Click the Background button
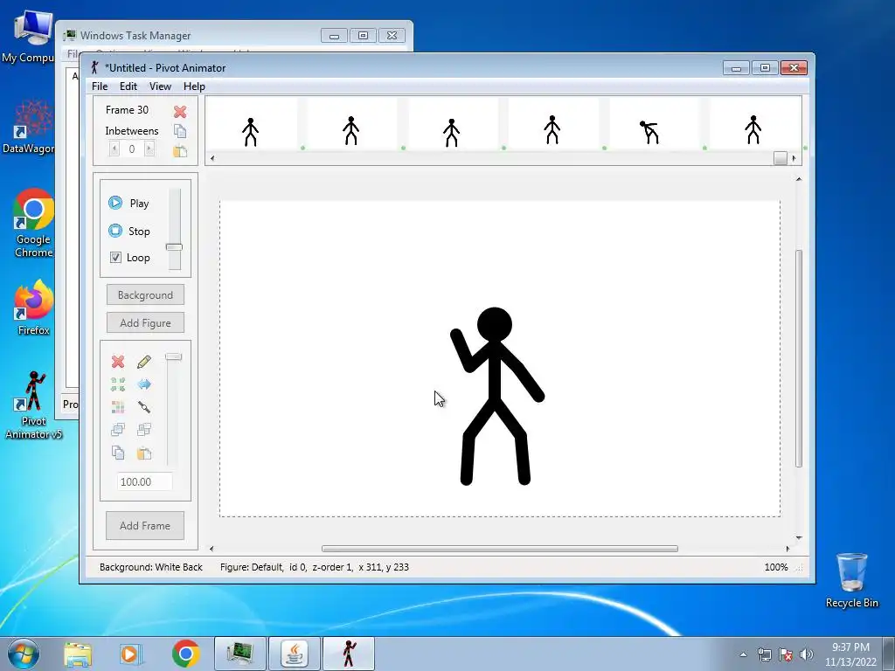The height and width of the screenshot is (671, 895). (145, 295)
